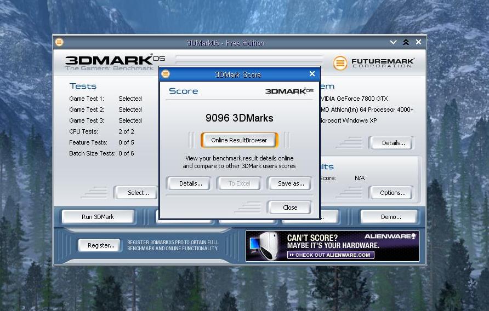
Task: Click the 9096 3DMarks score text
Action: click(239, 118)
